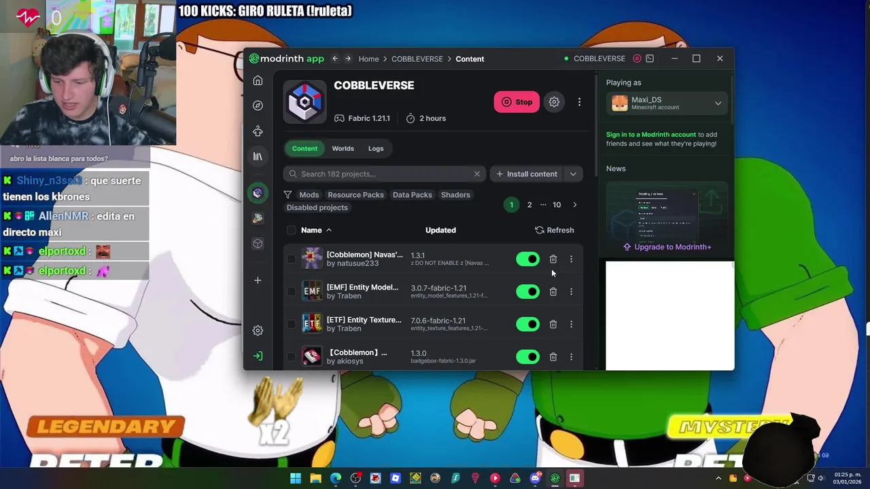This screenshot has height=489, width=870.
Task: Go to the next page arrow
Action: [x=575, y=204]
